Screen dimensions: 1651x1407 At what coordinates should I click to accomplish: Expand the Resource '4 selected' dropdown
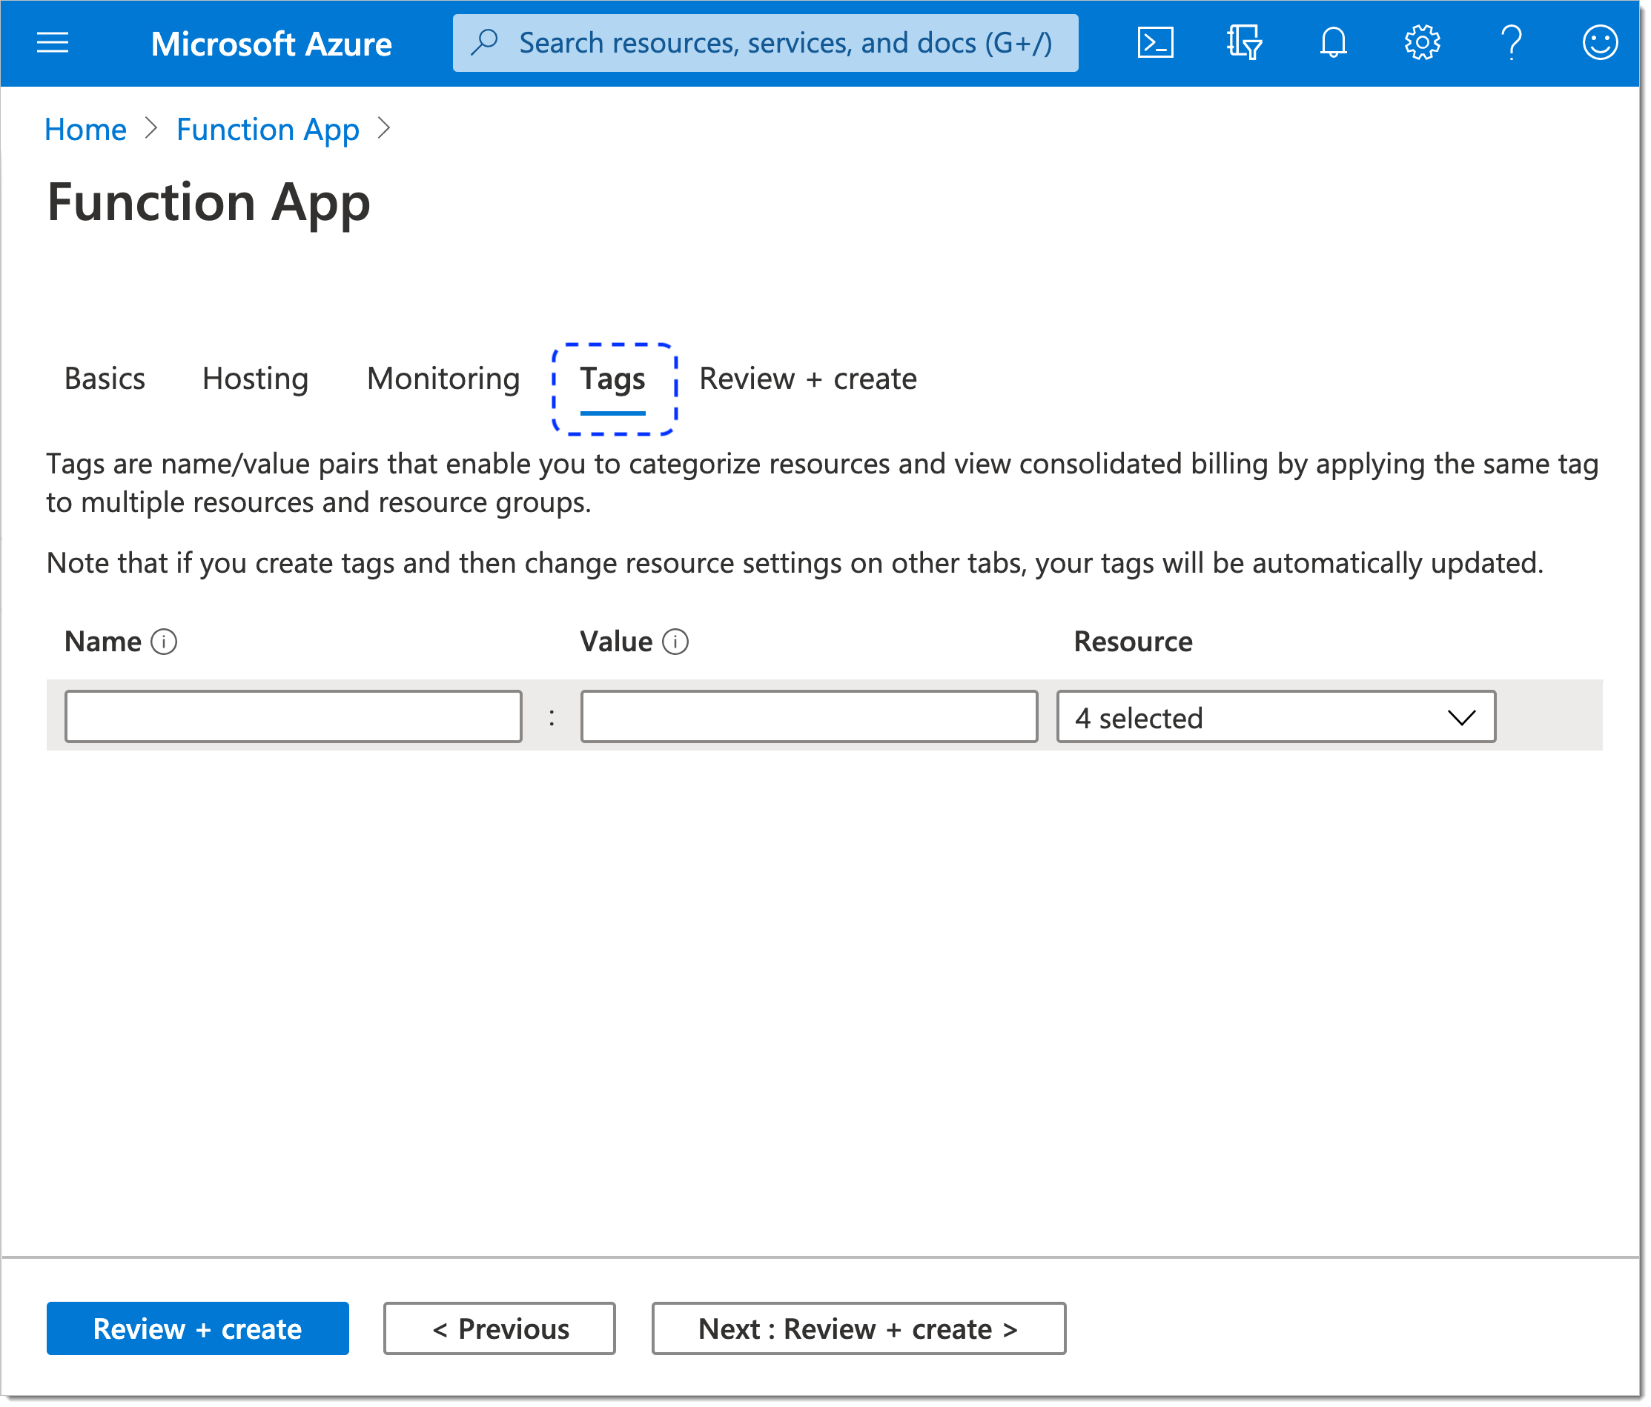click(x=1277, y=716)
